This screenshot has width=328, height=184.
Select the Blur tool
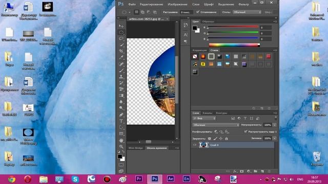coord(121,102)
